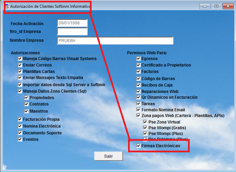Toggle Documento Soporte checkbox
The height and width of the screenshot is (172, 236).
[20, 133]
